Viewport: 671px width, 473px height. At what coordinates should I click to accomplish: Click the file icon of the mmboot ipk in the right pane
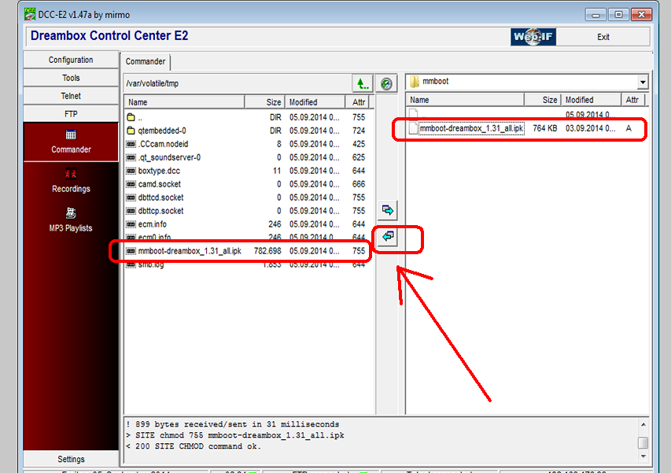point(413,128)
